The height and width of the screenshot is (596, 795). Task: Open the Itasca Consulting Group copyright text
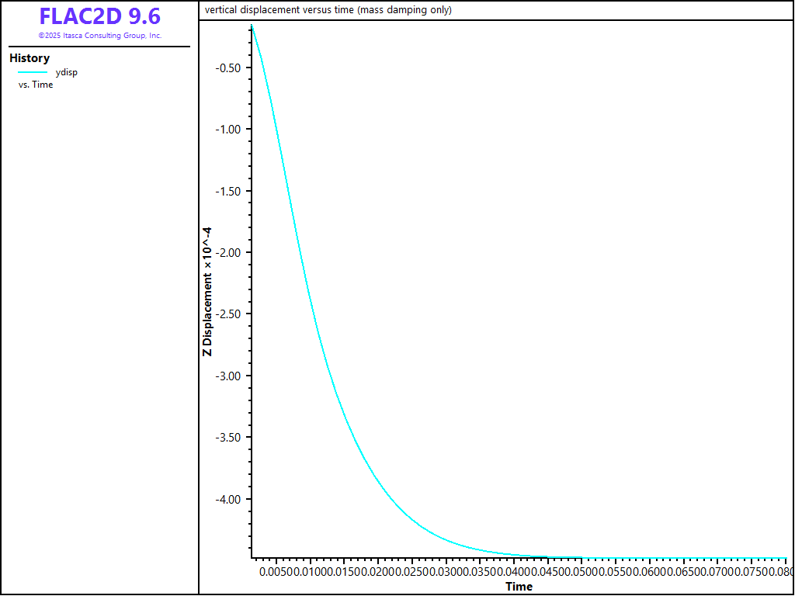pos(99,36)
